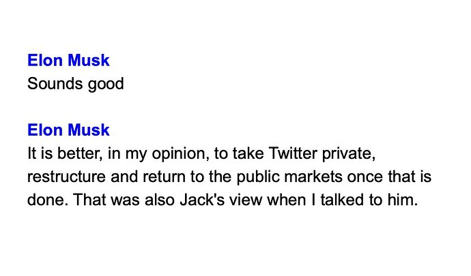The width and height of the screenshot is (471, 276).
Task: Click the word "markets" in the message
Action: pyautogui.click(x=313, y=177)
